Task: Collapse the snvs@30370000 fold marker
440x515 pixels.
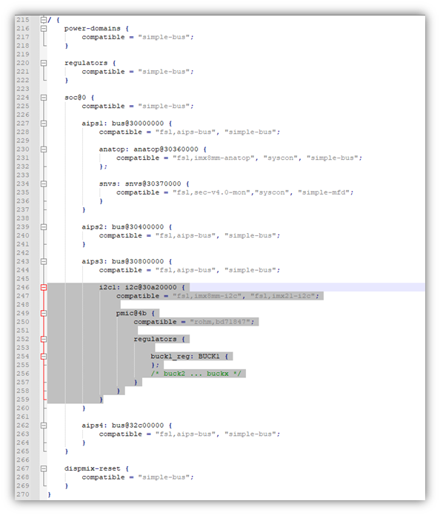Action: pos(44,184)
